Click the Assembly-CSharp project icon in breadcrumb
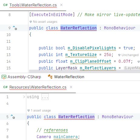Screen dimensions: 140x140 click(x=4, y=77)
